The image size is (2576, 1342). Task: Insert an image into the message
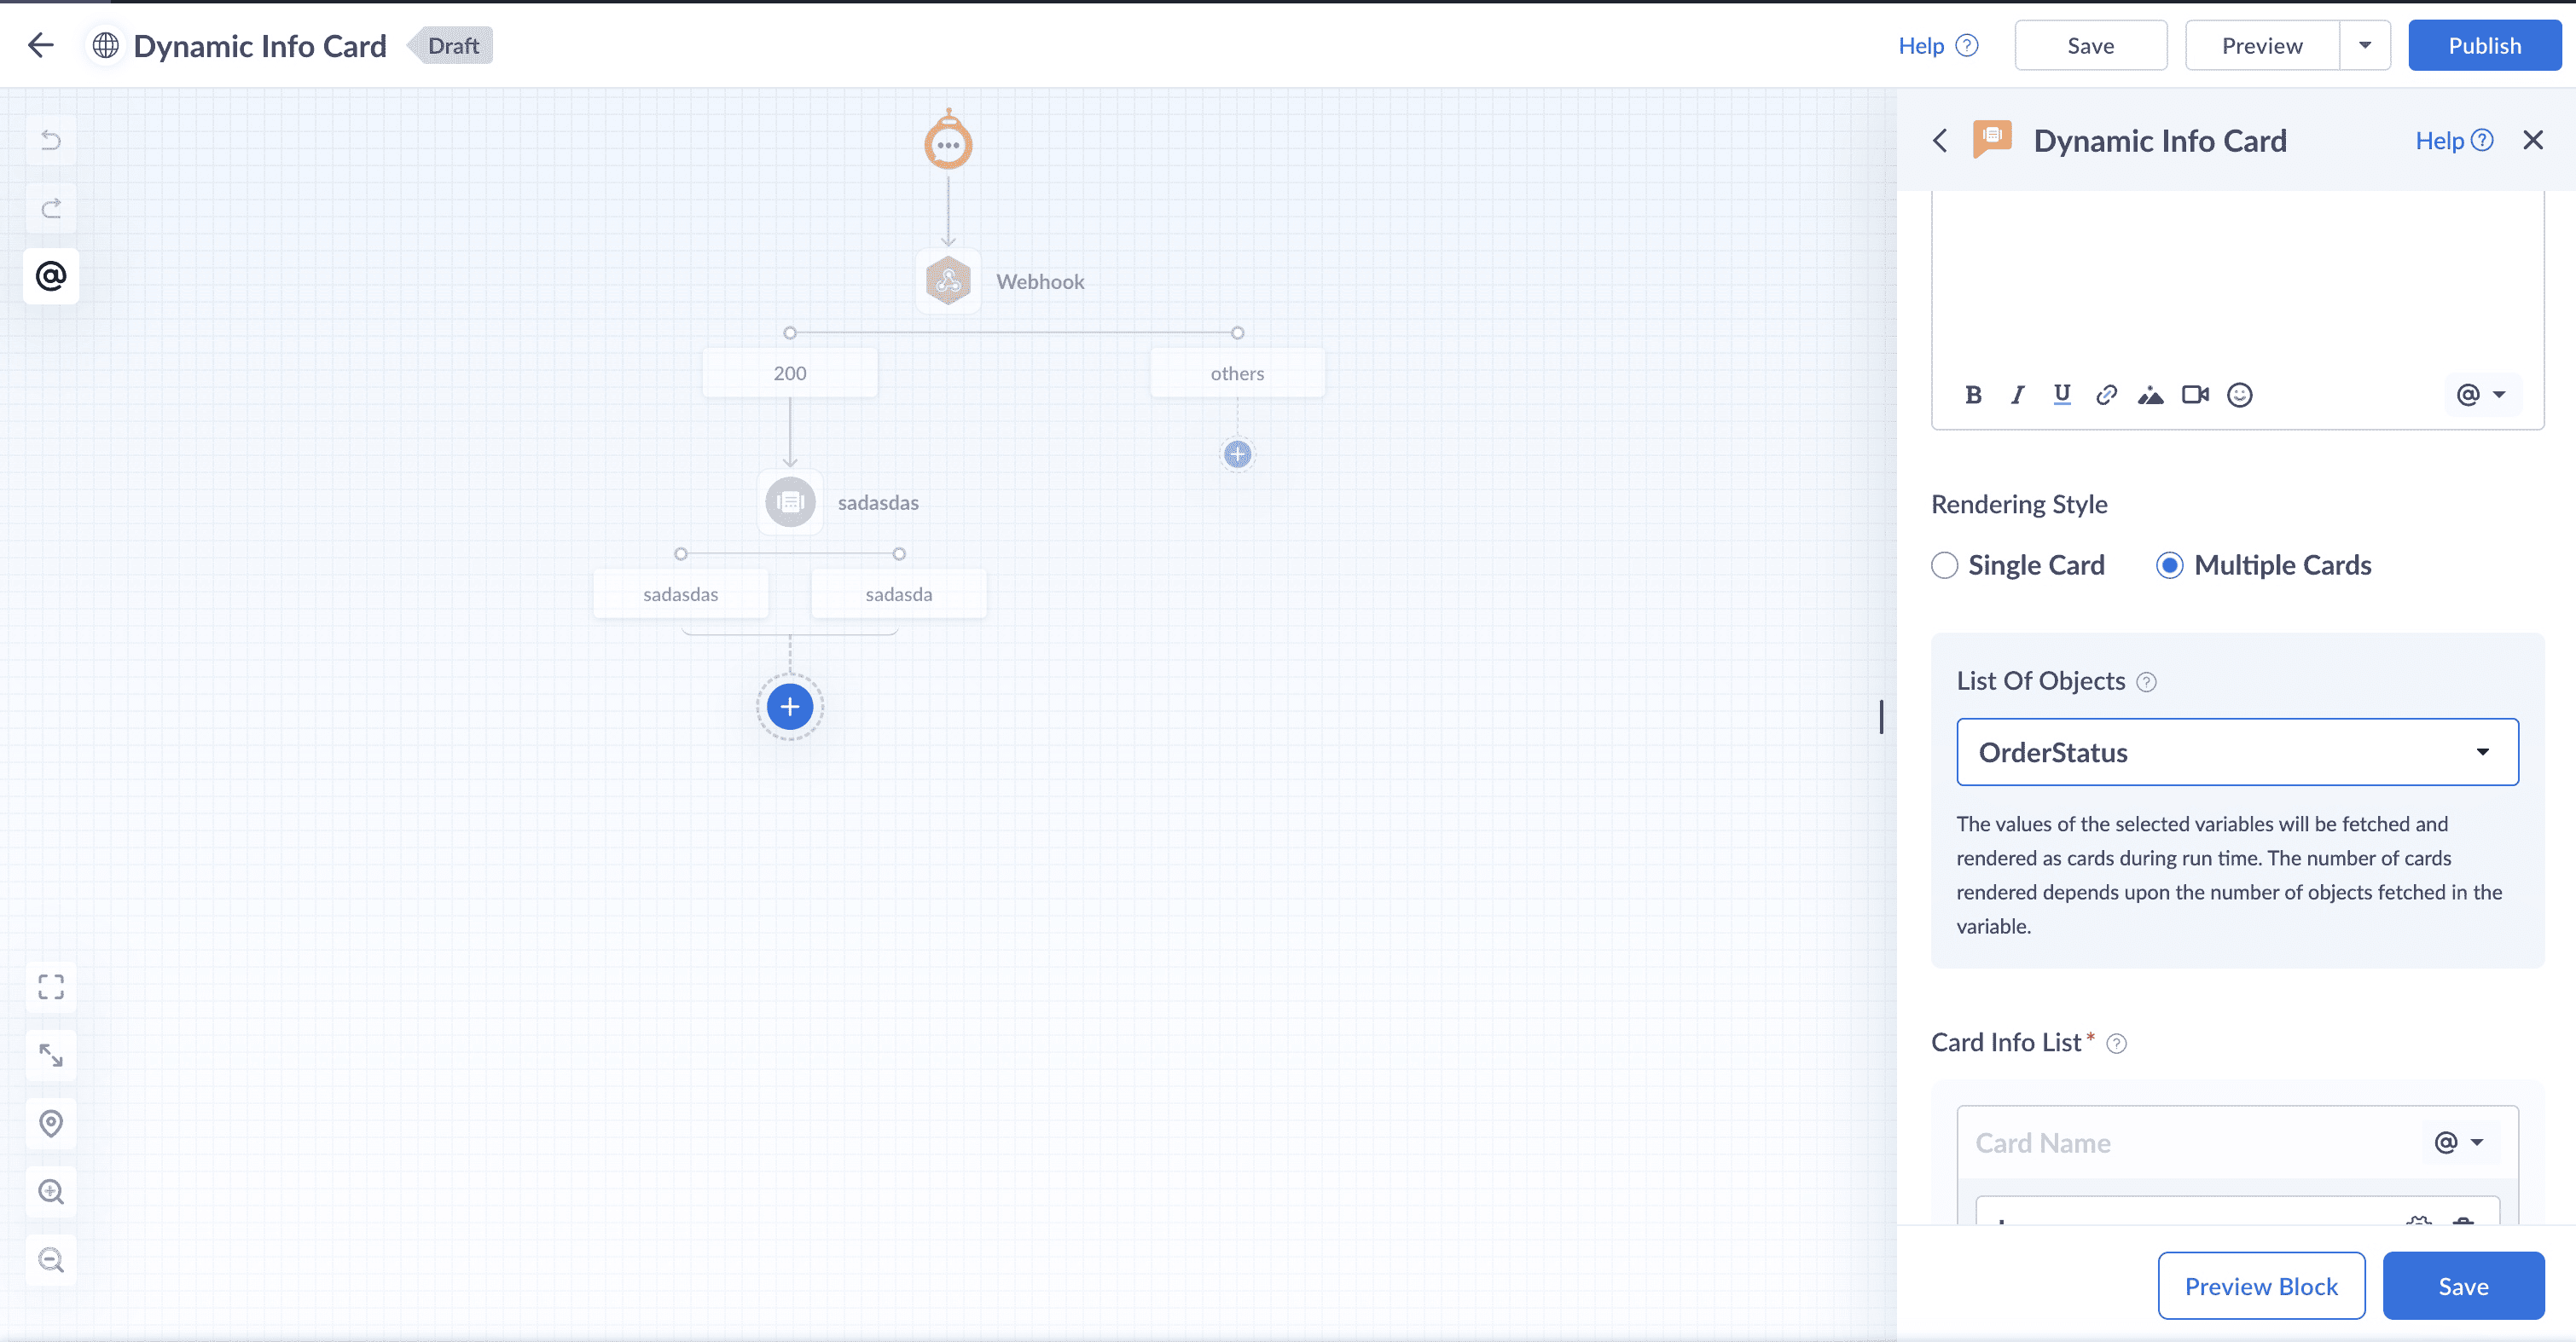(x=2150, y=395)
